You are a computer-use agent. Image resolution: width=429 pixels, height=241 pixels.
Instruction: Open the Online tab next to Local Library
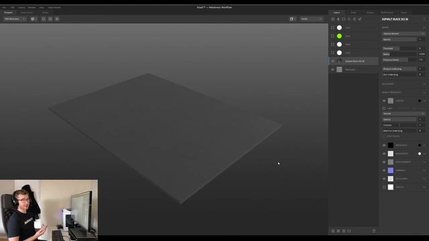coord(45,13)
